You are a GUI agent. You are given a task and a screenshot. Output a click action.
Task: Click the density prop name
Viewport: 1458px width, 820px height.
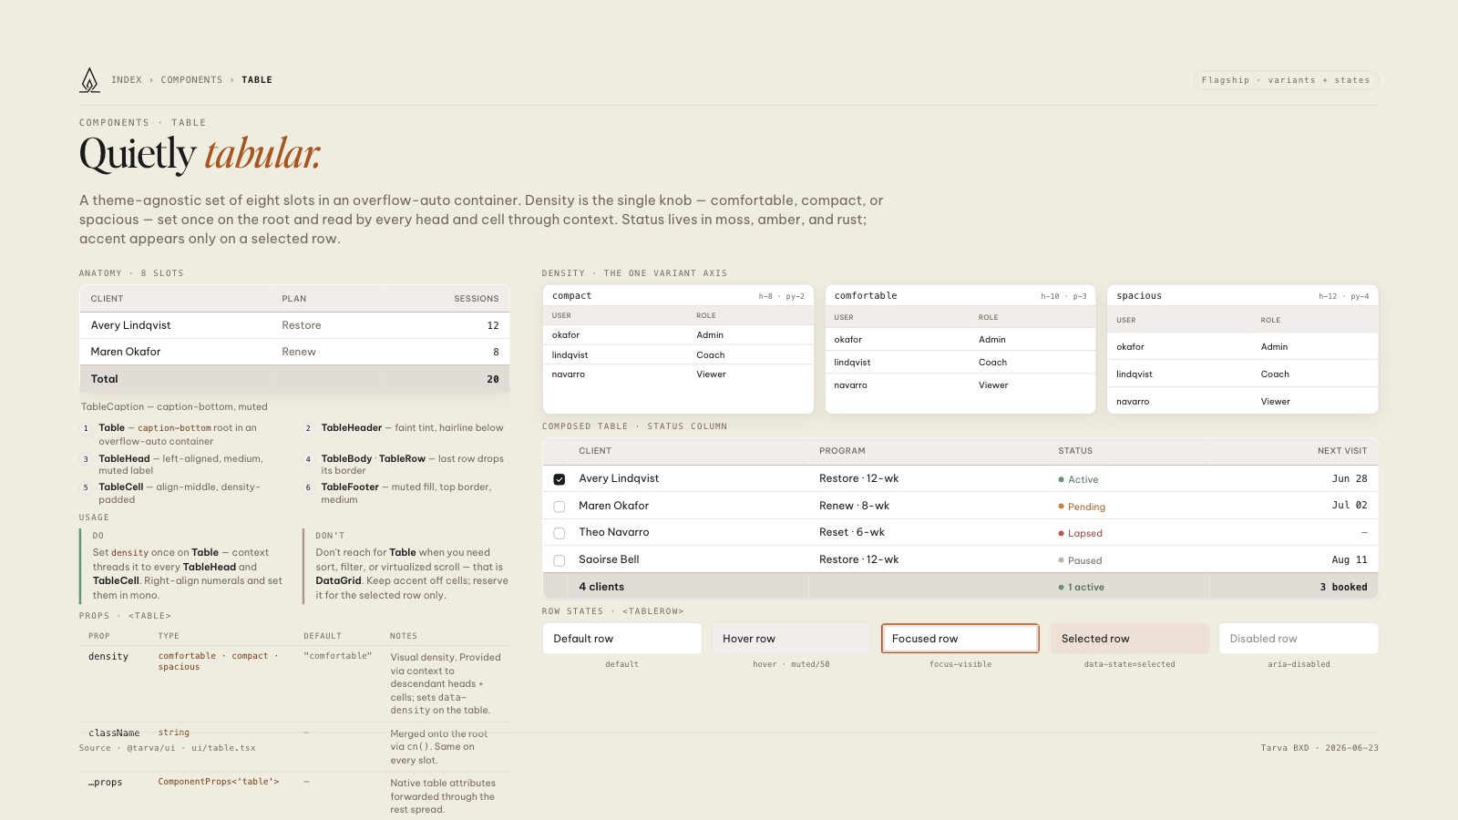108,657
